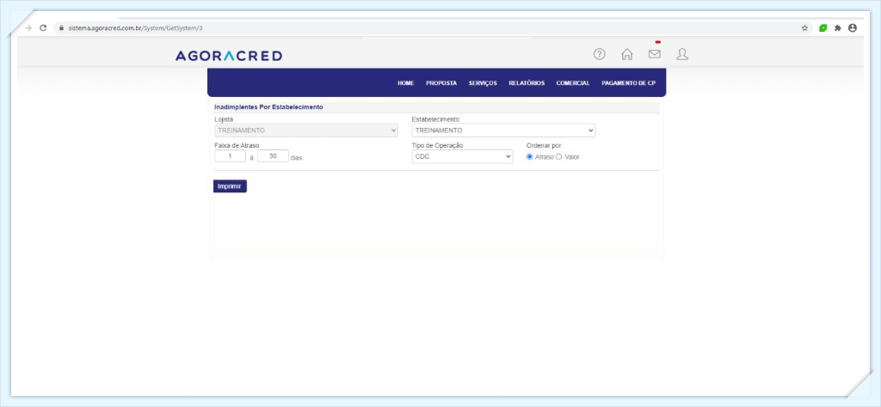
Task: Select the Atraso radio button
Action: [x=530, y=157]
